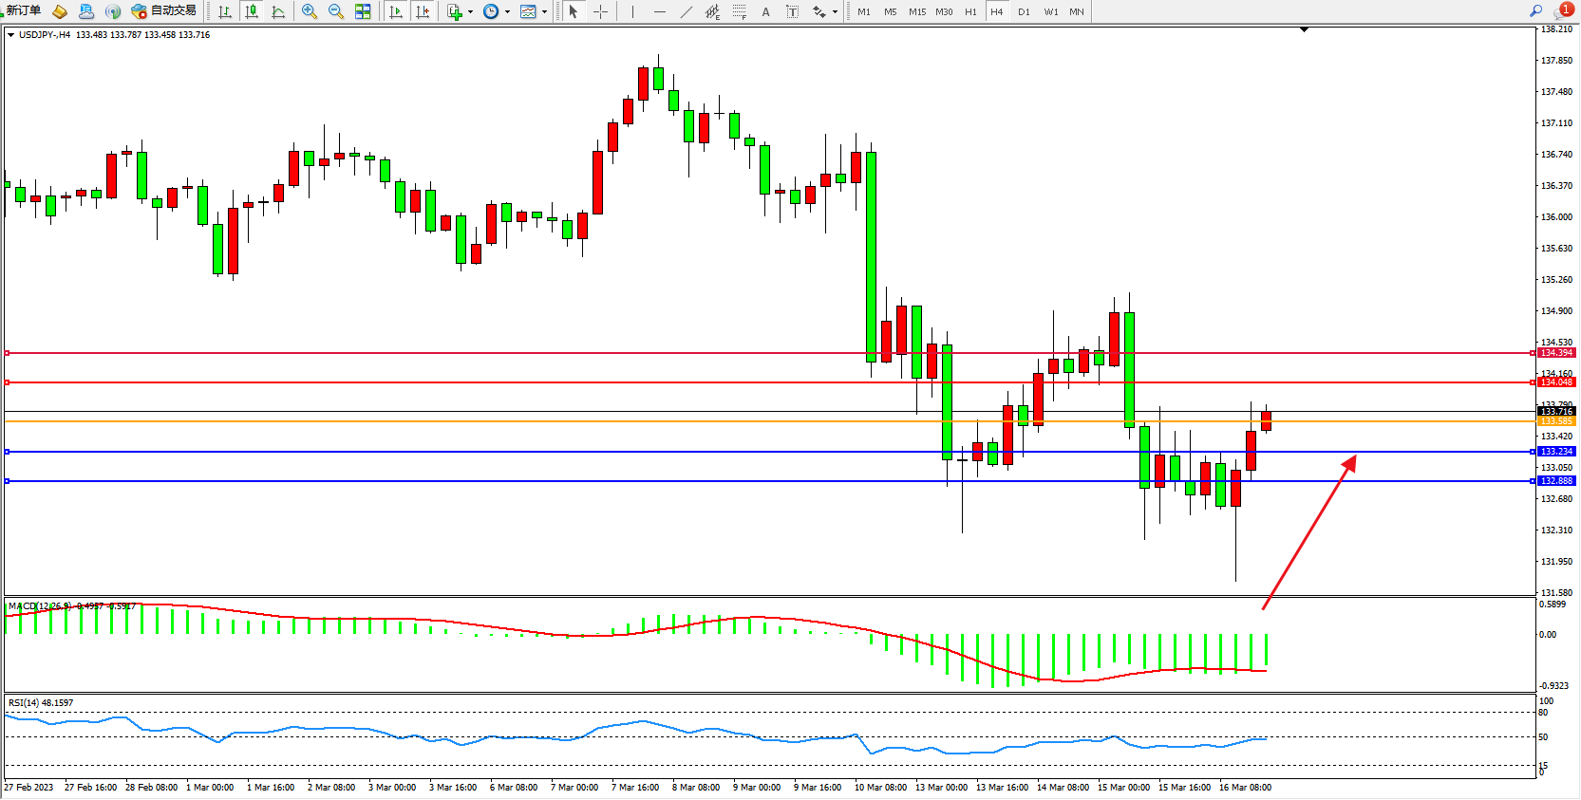This screenshot has width=1581, height=800.
Task: Expand the periodicity clock dropdown
Action: point(507,12)
